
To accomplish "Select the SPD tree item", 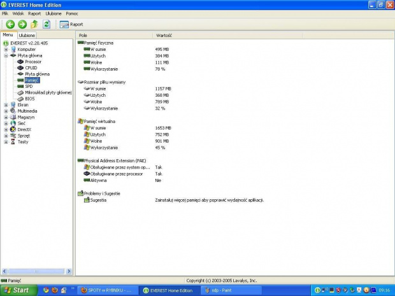I will pyautogui.click(x=29, y=87).
